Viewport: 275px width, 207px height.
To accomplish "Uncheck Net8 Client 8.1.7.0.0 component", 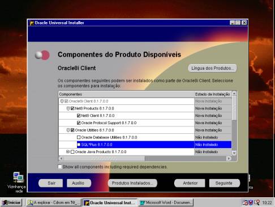I will [x=79, y=116].
